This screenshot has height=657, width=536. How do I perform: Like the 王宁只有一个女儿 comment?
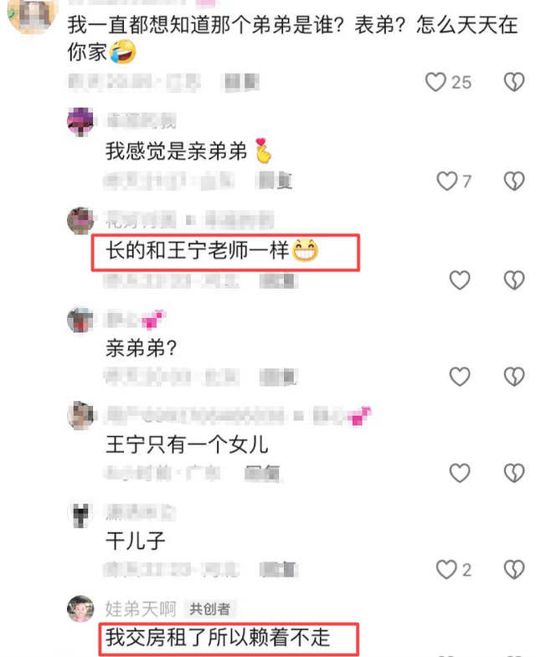460,473
